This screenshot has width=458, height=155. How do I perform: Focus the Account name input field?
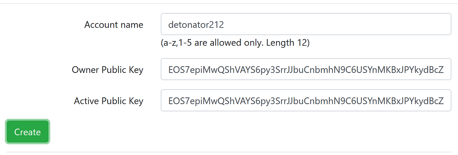tap(306, 24)
